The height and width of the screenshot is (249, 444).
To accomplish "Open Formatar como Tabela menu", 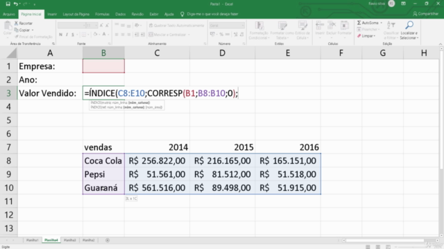I will pyautogui.click(x=282, y=30).
